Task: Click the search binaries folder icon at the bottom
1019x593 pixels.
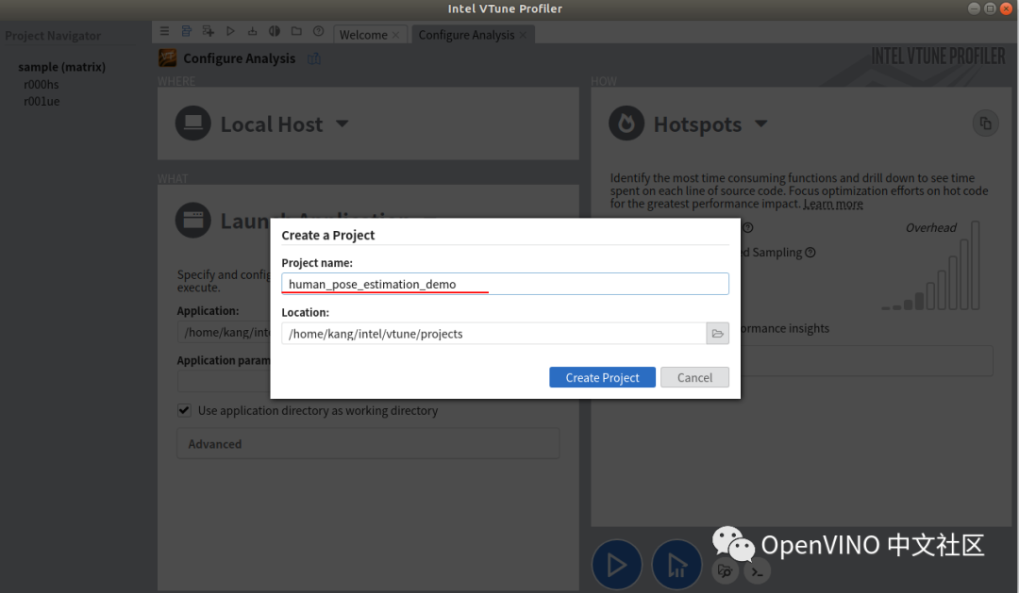Action: pos(726,571)
